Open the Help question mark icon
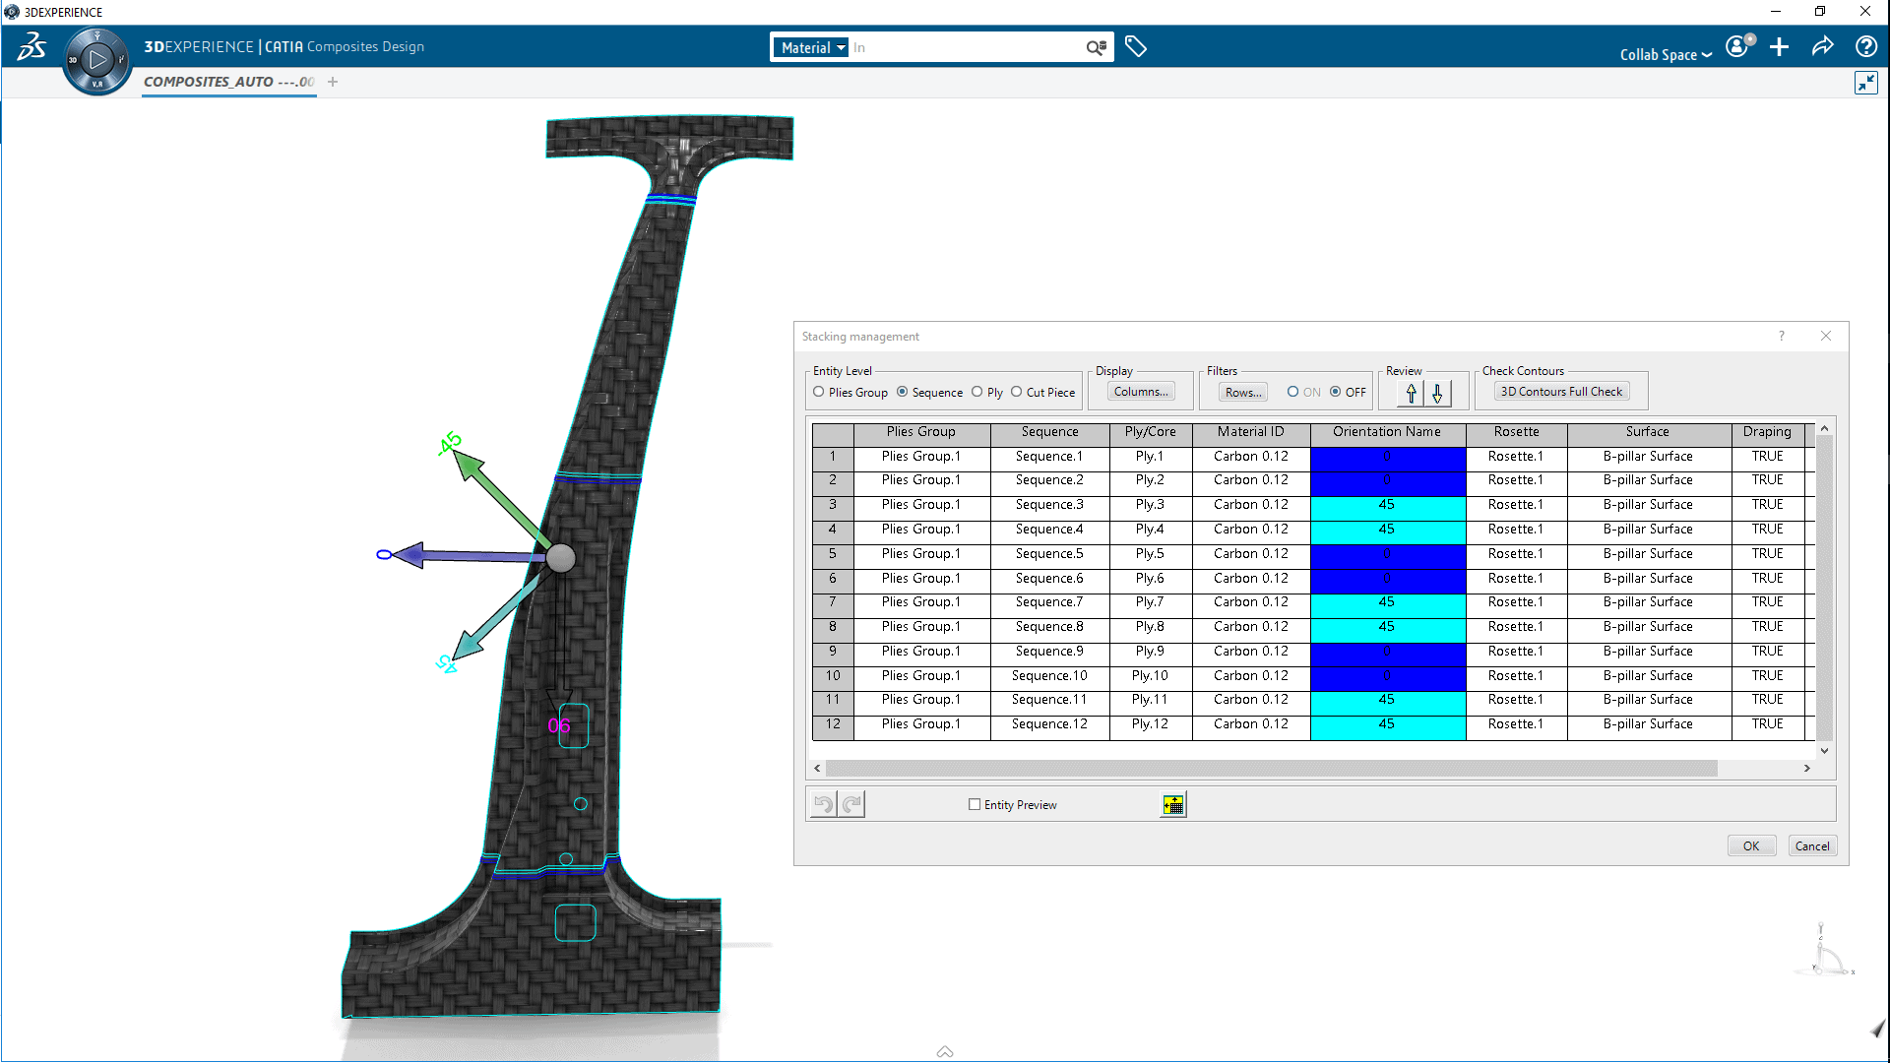The image size is (1890, 1063). click(1865, 46)
